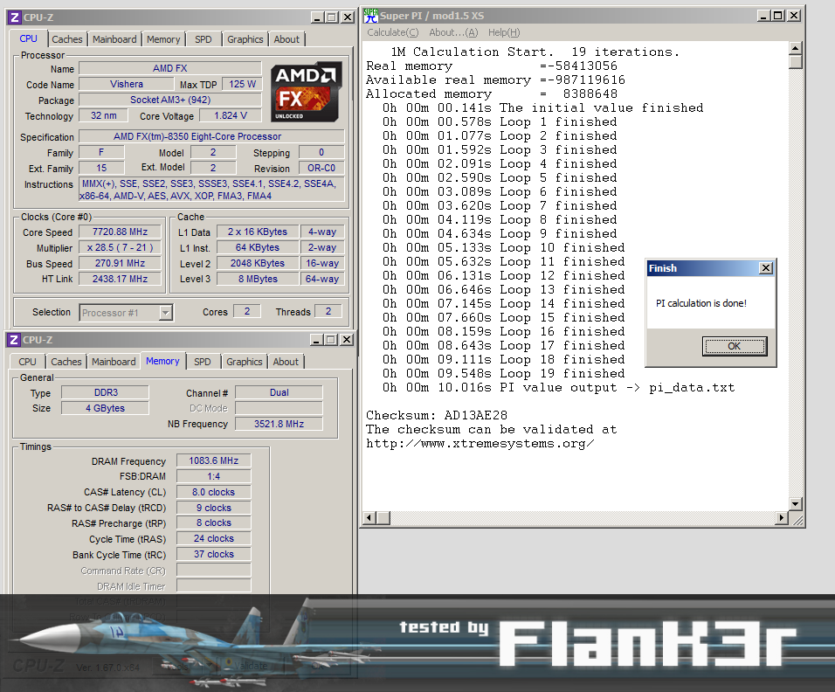Click the Core Speed value "7720.88 MHz"

click(x=120, y=232)
